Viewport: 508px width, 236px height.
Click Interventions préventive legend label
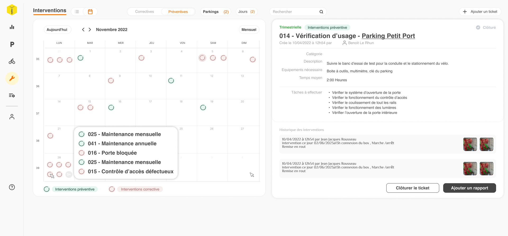point(75,189)
